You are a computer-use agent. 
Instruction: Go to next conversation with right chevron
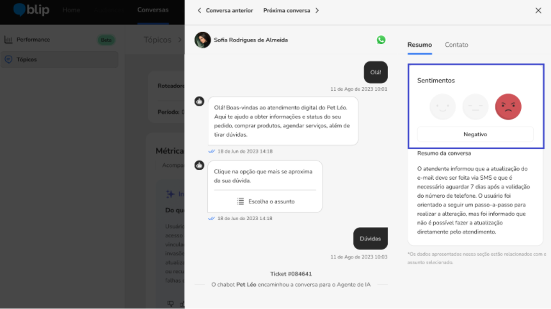click(317, 10)
